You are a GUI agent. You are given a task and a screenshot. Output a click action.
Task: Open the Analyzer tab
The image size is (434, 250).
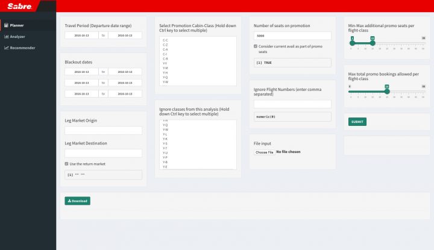pos(17,37)
